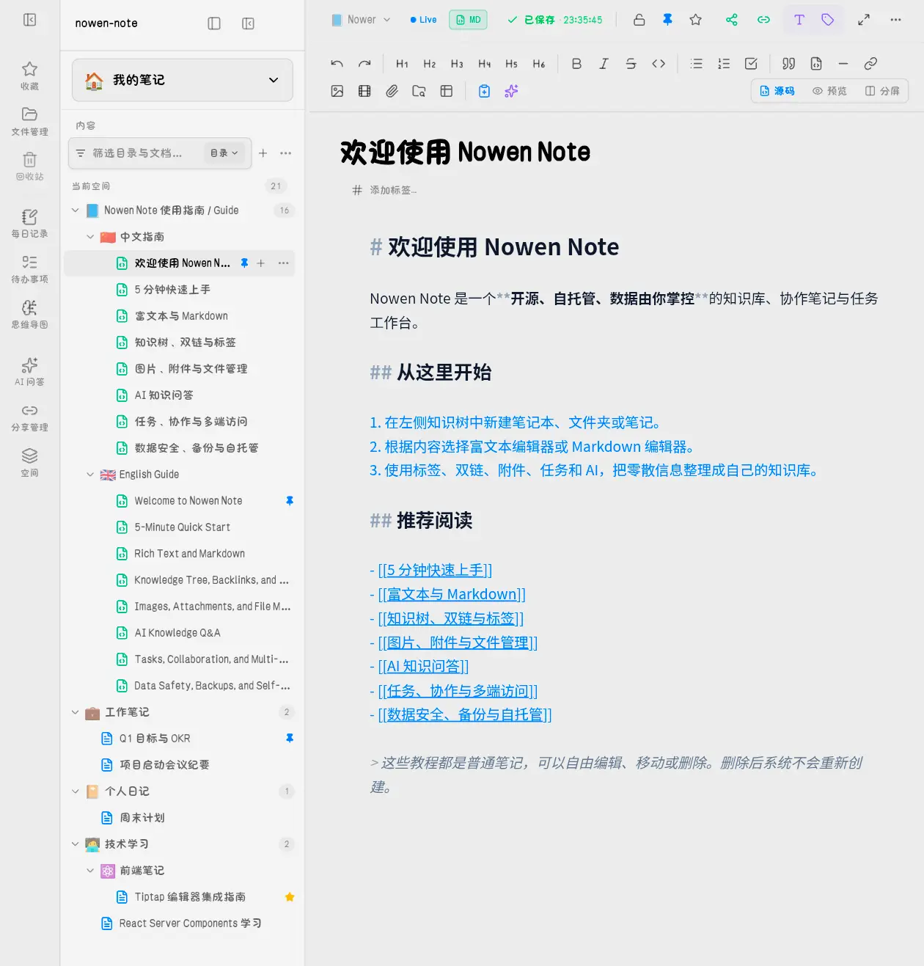This screenshot has width=924, height=966.
Task: Attach a file with paperclip icon
Action: click(x=392, y=91)
